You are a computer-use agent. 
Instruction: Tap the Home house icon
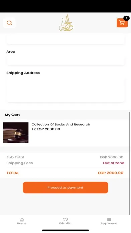tap(22, 220)
